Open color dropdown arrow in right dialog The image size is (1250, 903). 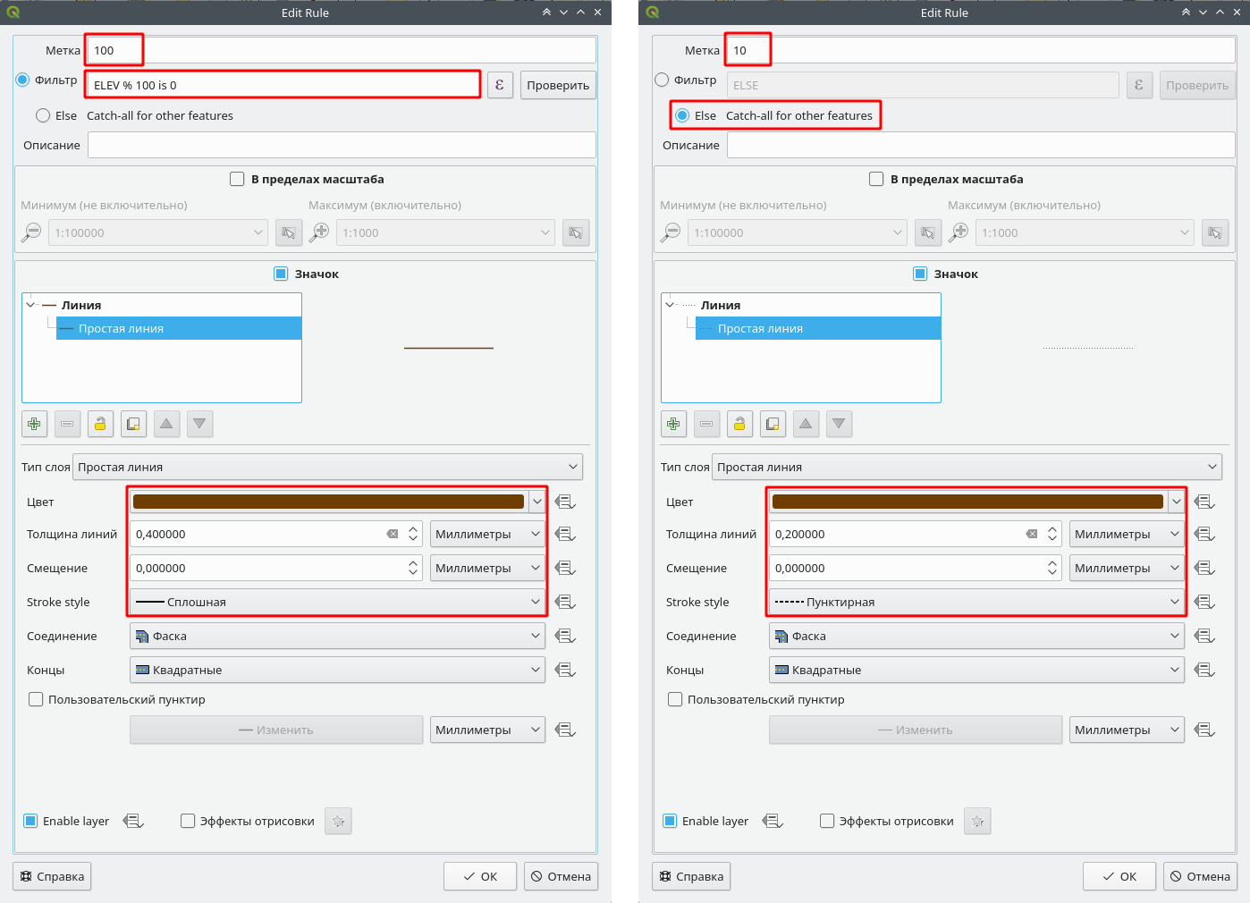1176,502
